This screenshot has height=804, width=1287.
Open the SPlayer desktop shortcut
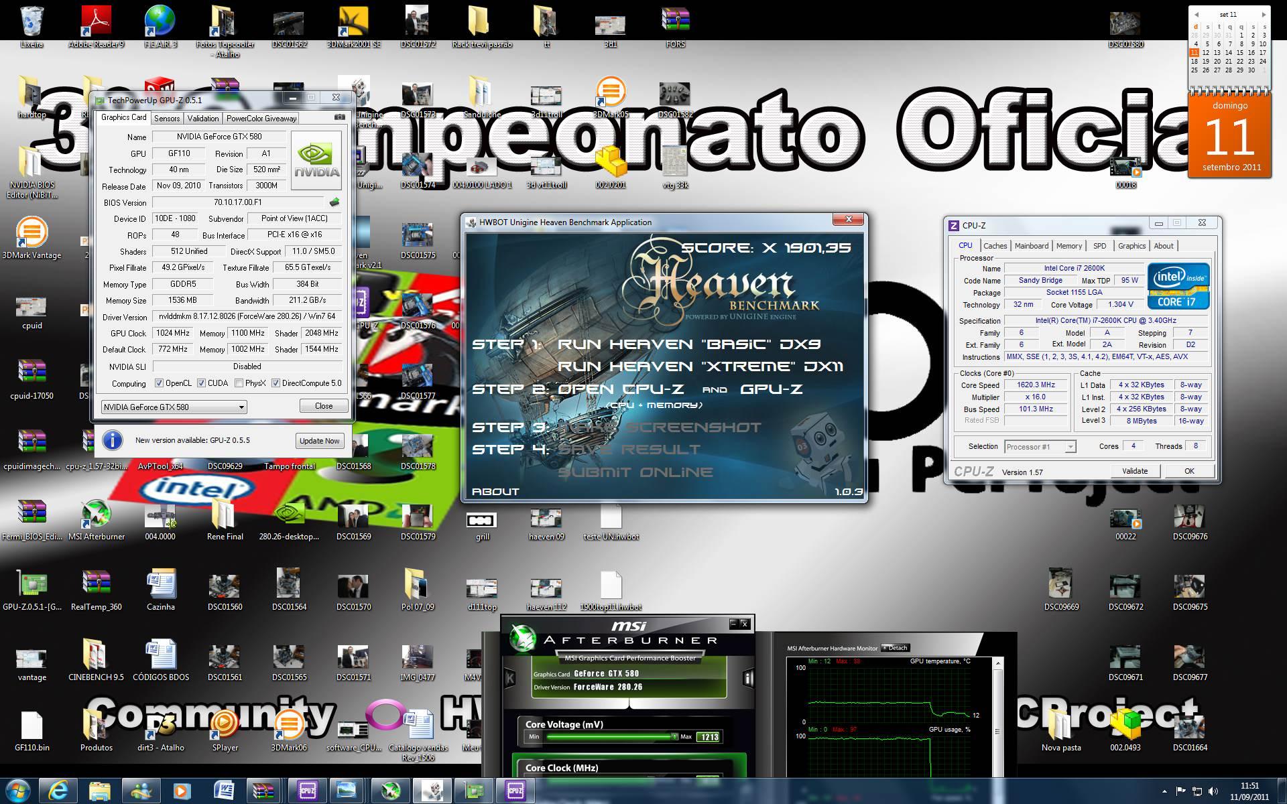[225, 730]
